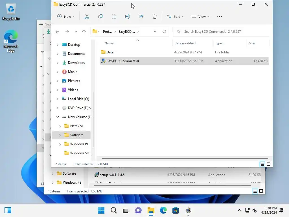The width and height of the screenshot is (289, 217).
Task: Open the muted volume tray icon
Action: (x=255, y=210)
